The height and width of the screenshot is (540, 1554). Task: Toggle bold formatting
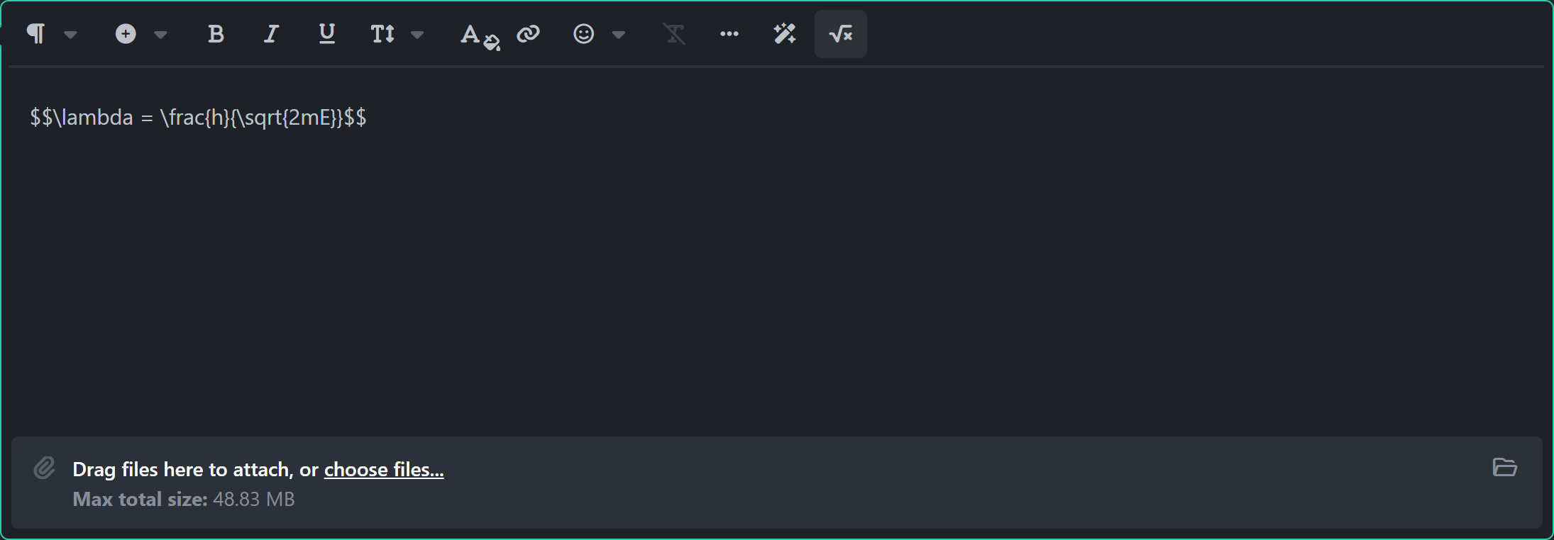(x=216, y=33)
